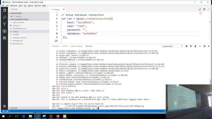Open the Extensions view in activity bar

click(x=4, y=38)
